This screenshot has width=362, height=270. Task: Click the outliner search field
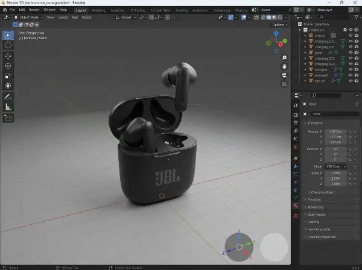(334, 17)
